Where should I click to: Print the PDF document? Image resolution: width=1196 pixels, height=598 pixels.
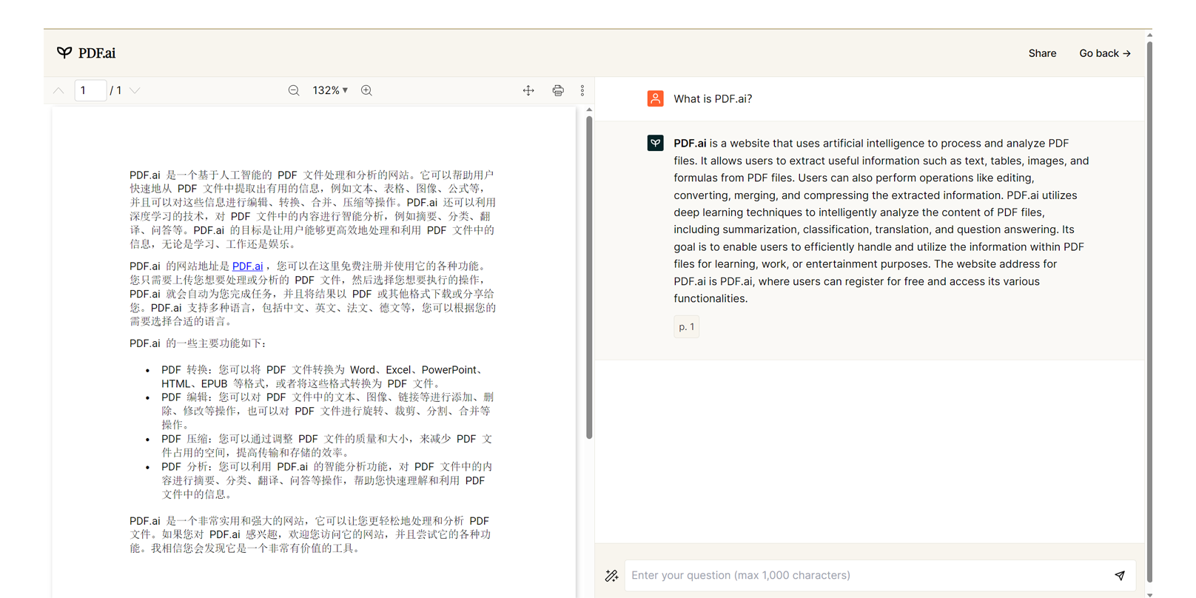point(558,90)
